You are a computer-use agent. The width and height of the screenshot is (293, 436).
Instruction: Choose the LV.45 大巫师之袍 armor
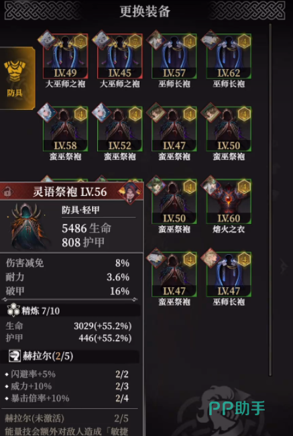coord(120,56)
